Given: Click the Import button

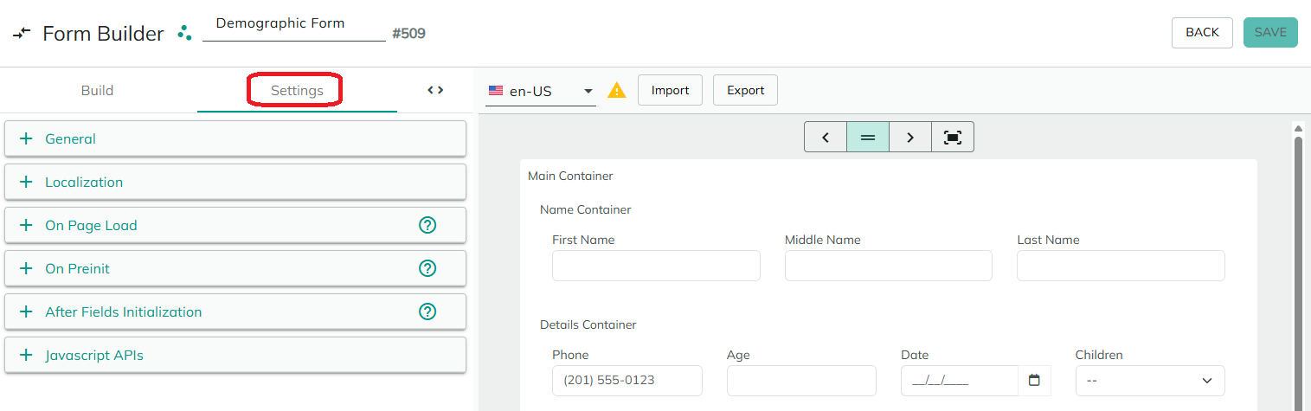Looking at the screenshot, I should tap(670, 90).
